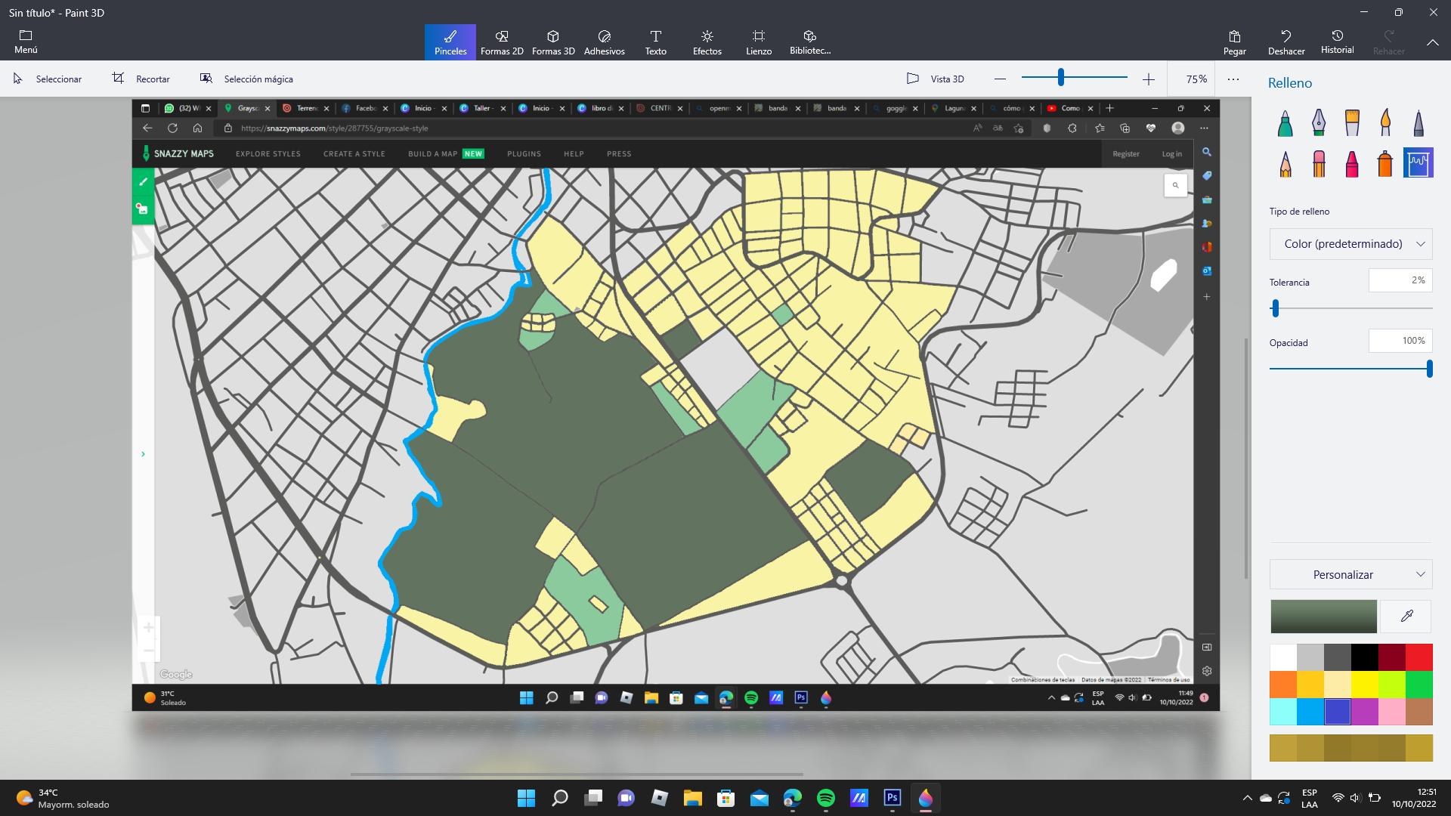
Task: Select the Spray can tool
Action: tap(1385, 163)
